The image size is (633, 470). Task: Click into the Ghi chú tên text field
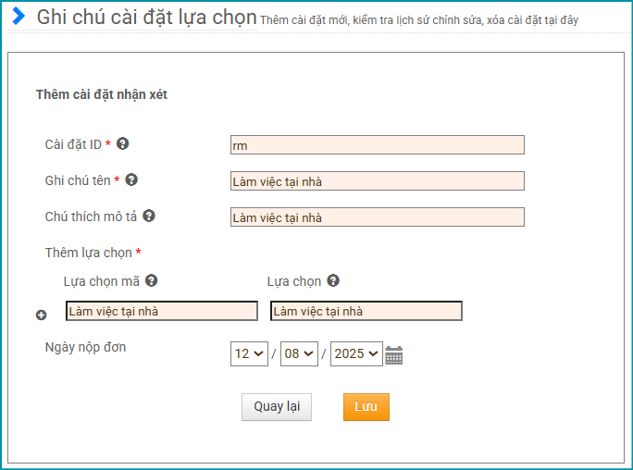pyautogui.click(x=377, y=181)
